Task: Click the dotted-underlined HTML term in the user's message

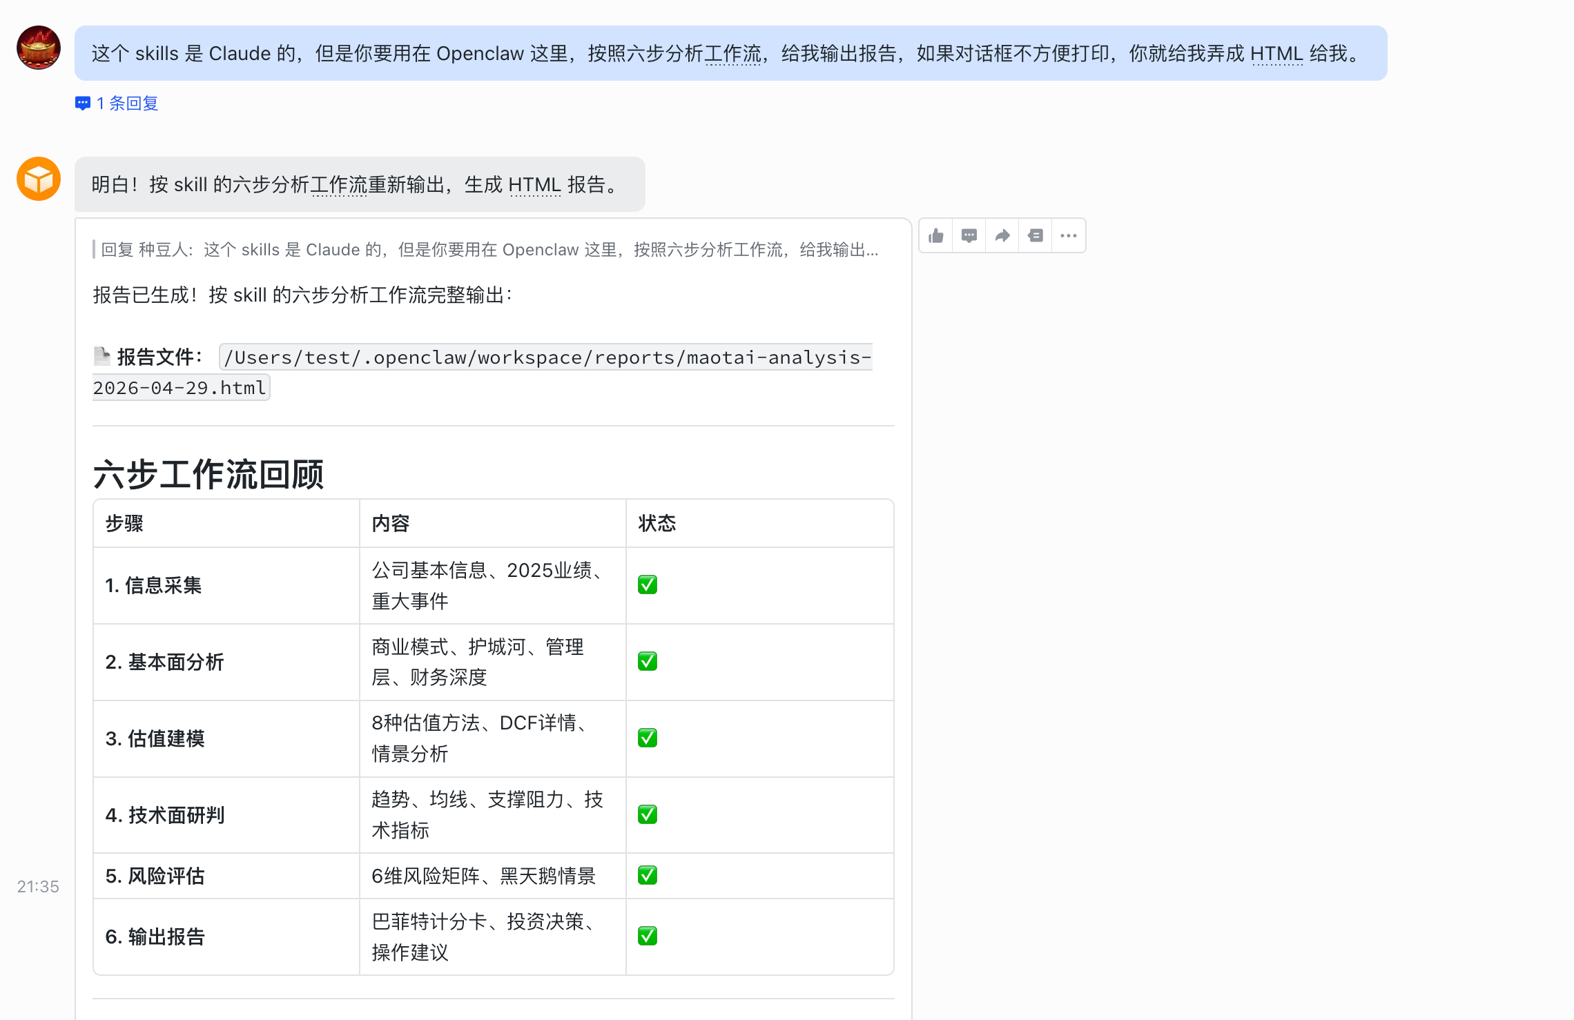Action: pyautogui.click(x=1276, y=54)
